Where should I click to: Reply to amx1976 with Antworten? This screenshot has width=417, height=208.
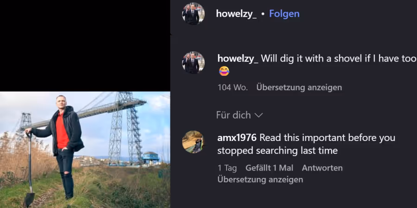322,168
